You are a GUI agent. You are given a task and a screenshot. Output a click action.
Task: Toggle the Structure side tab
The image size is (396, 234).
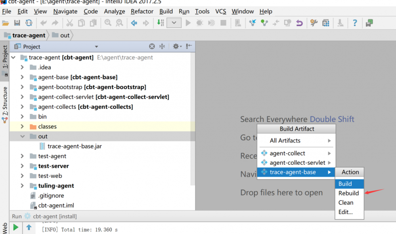point(5,104)
